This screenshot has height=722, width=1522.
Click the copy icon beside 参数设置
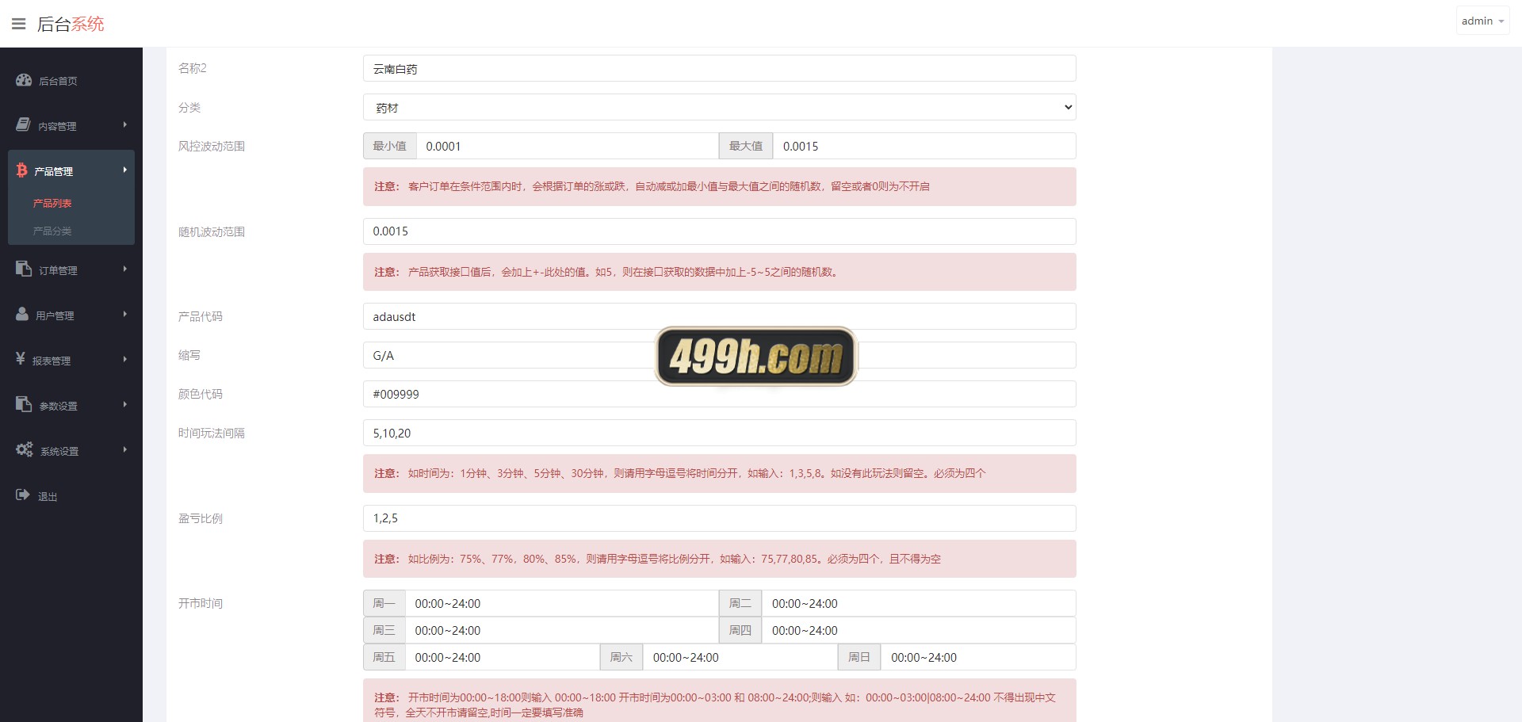[x=24, y=405]
